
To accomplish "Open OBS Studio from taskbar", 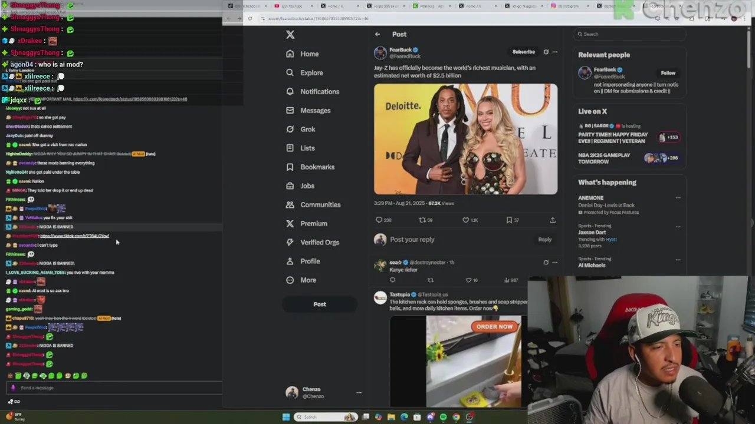I will coord(470,417).
